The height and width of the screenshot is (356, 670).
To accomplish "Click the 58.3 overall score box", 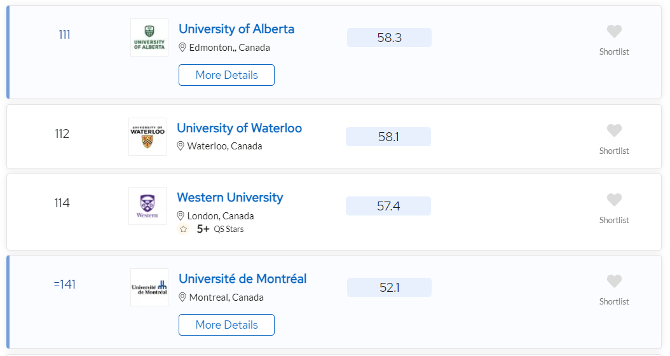I will coord(389,38).
